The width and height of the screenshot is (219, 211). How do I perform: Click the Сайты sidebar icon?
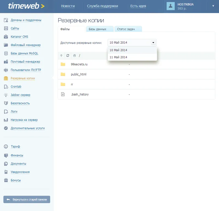[6, 28]
